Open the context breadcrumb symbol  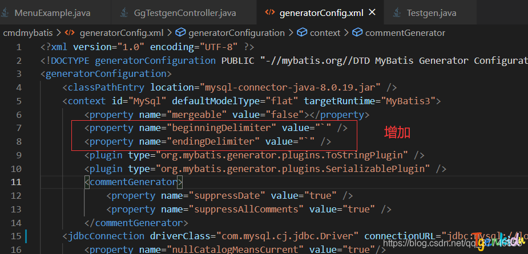(x=325, y=33)
